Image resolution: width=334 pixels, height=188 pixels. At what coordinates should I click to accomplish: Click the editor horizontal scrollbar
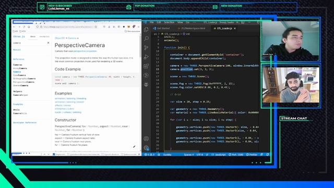[182, 151]
